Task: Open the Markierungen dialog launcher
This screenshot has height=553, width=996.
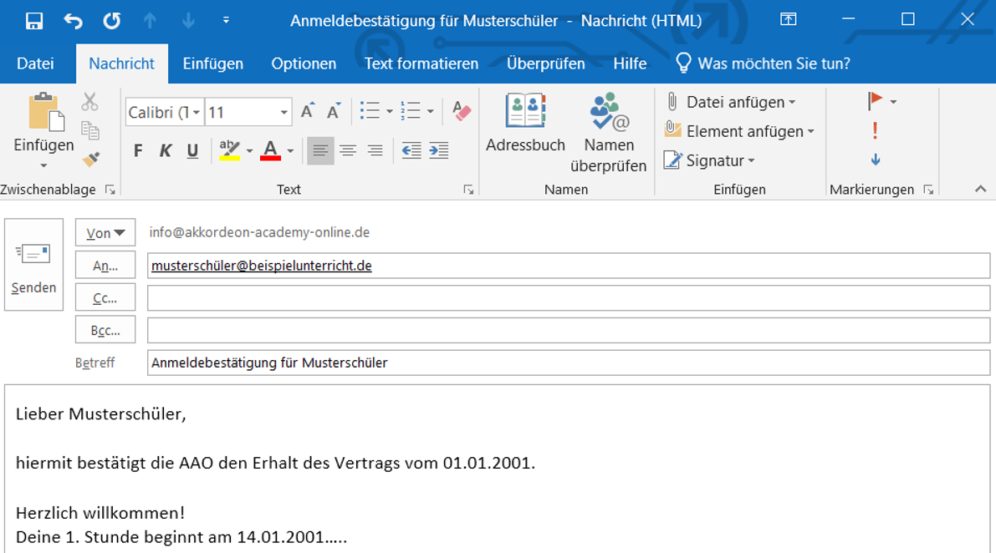Action: click(x=928, y=190)
